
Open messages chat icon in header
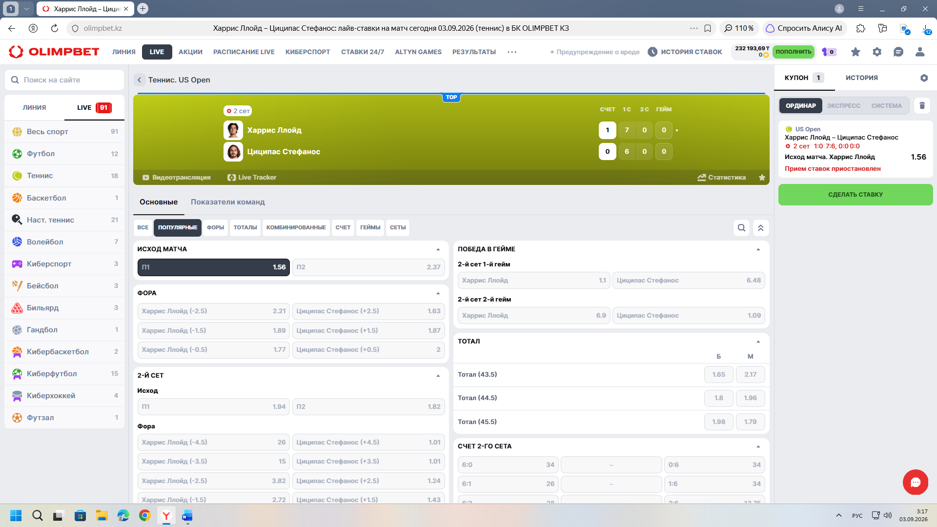pyautogui.click(x=898, y=52)
